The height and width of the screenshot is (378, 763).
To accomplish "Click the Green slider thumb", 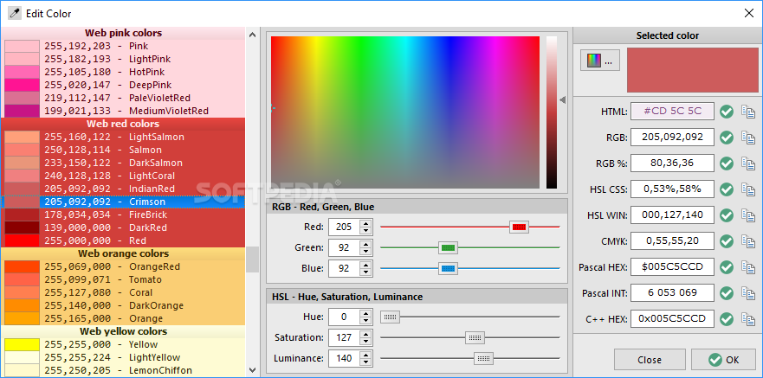I will [448, 247].
